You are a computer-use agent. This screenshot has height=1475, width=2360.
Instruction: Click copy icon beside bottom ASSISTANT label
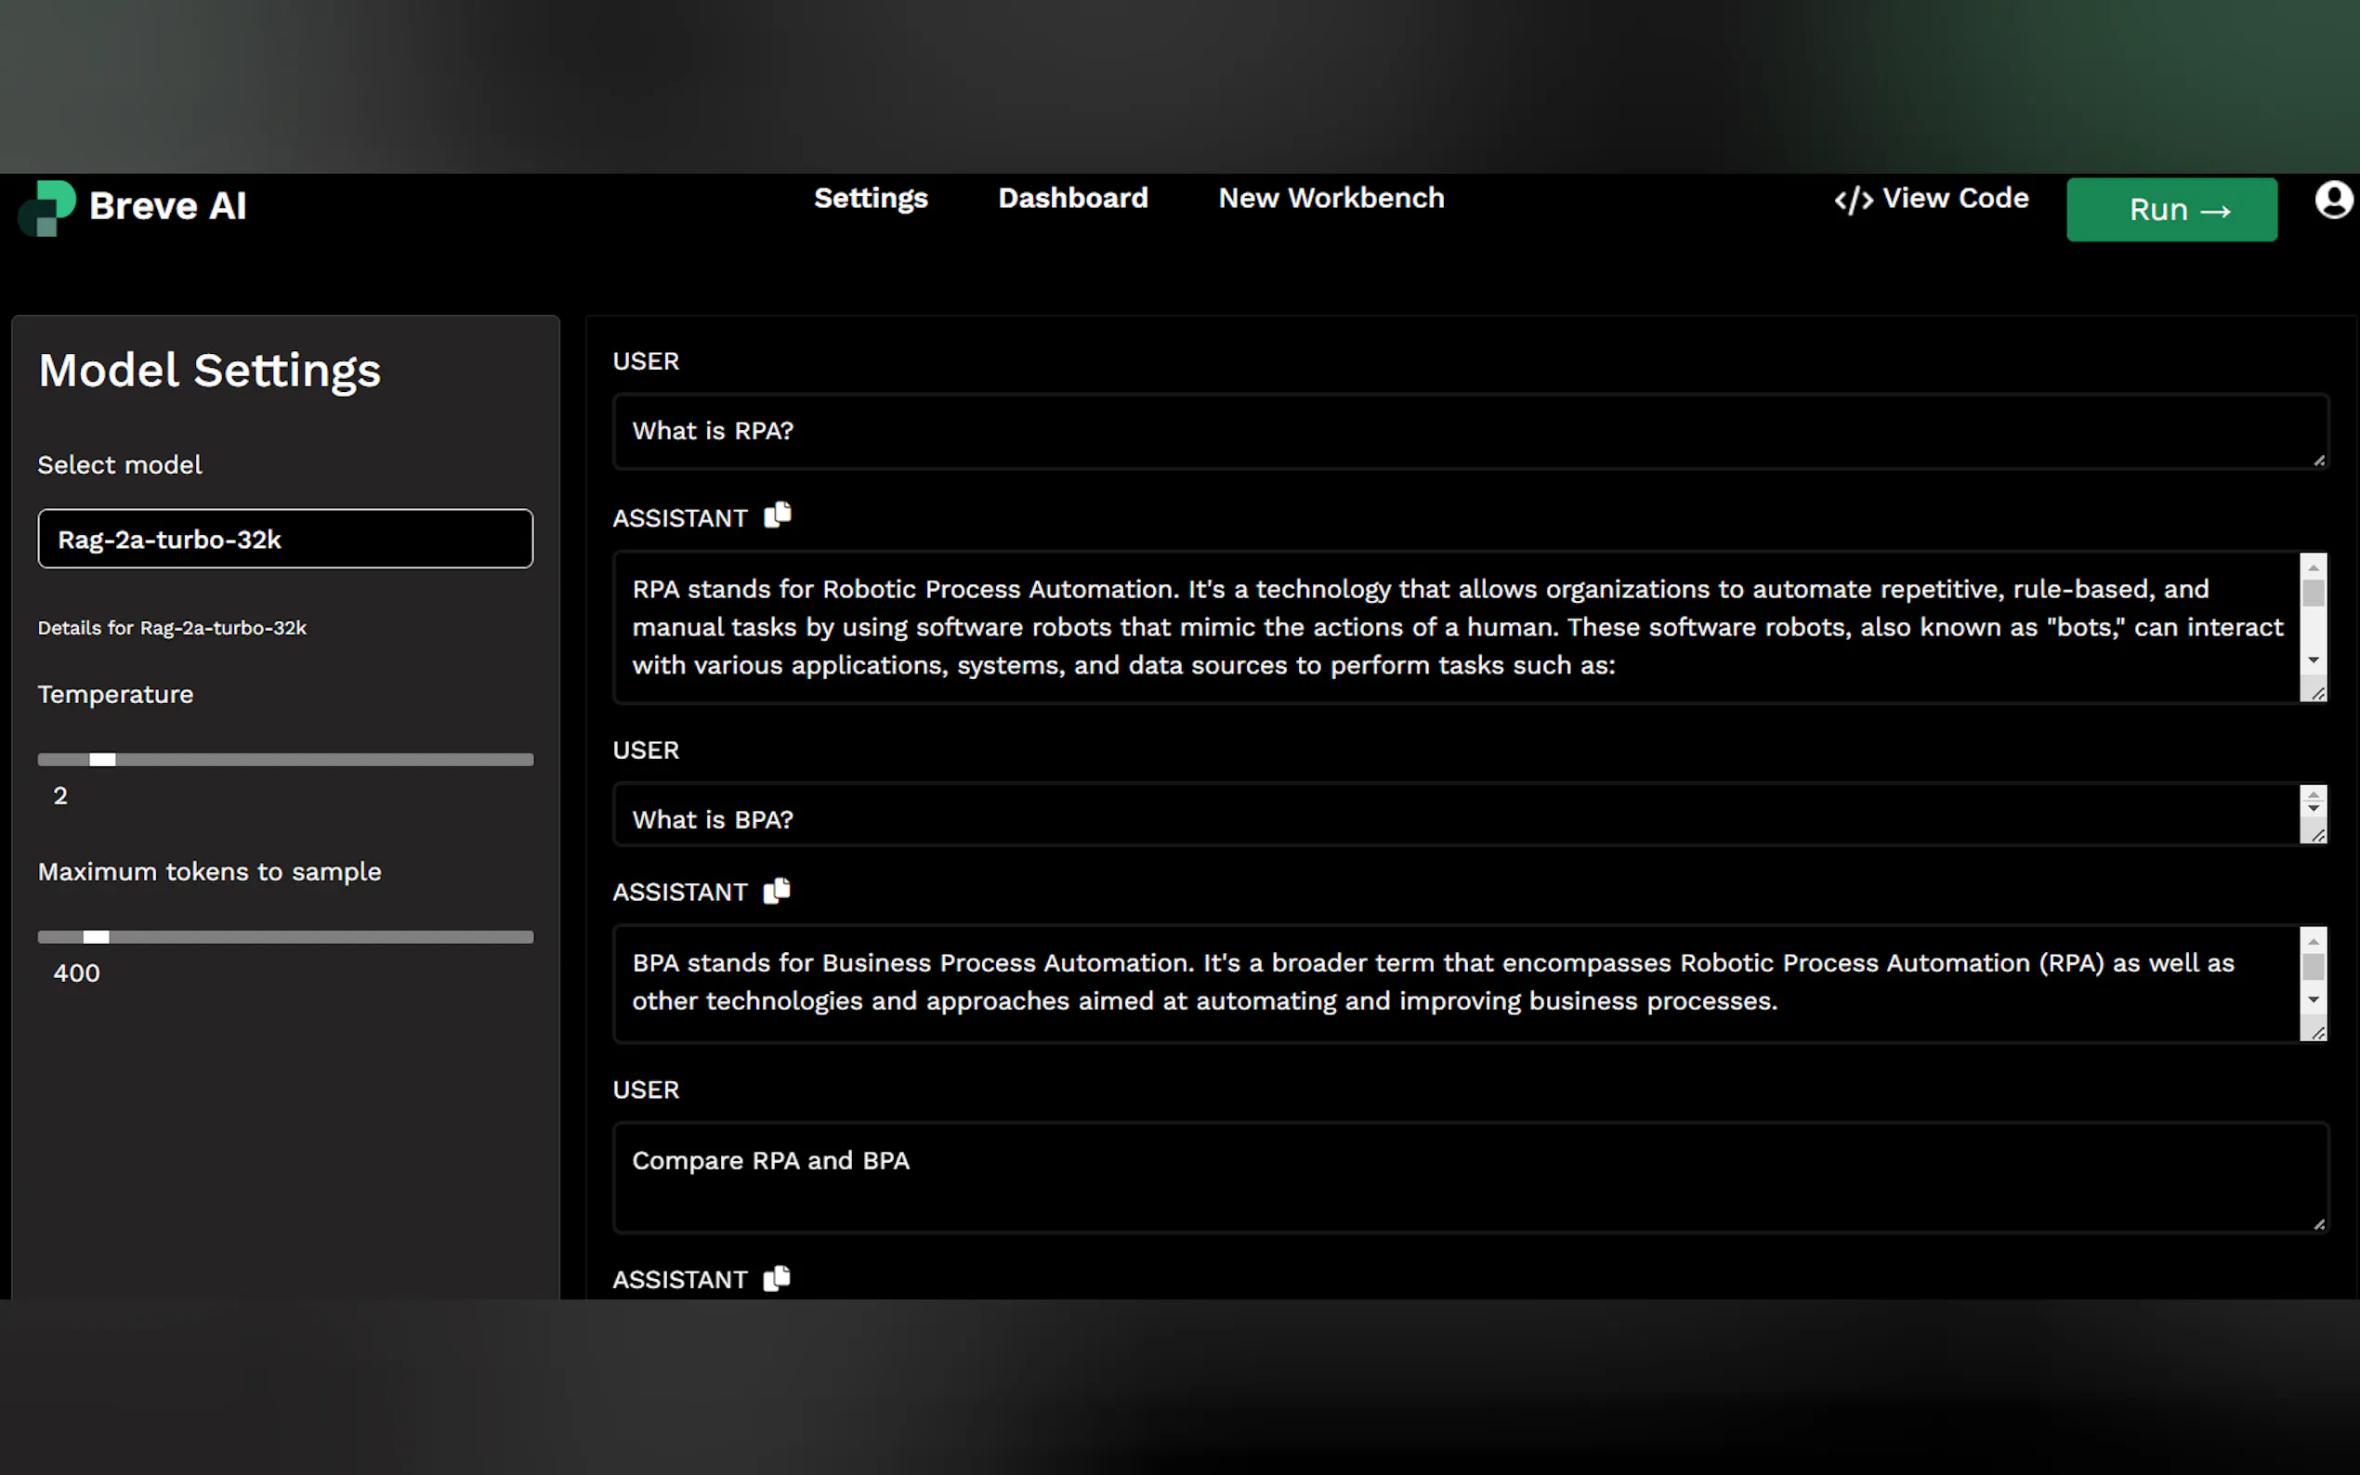coord(777,1278)
